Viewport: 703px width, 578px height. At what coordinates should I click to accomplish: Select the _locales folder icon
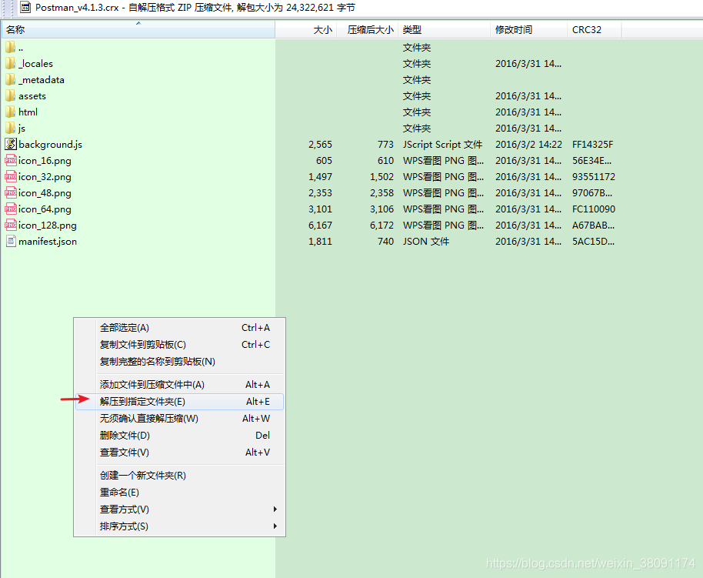coord(11,64)
